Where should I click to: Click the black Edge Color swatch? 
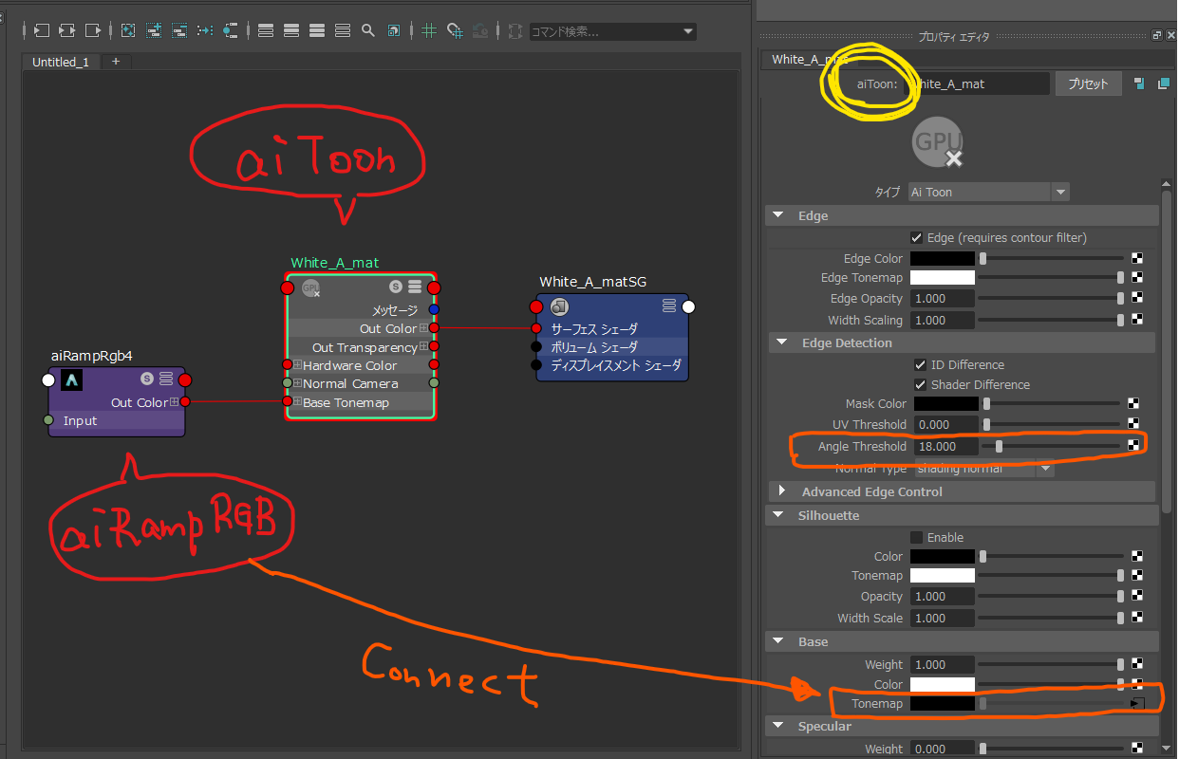coord(942,258)
